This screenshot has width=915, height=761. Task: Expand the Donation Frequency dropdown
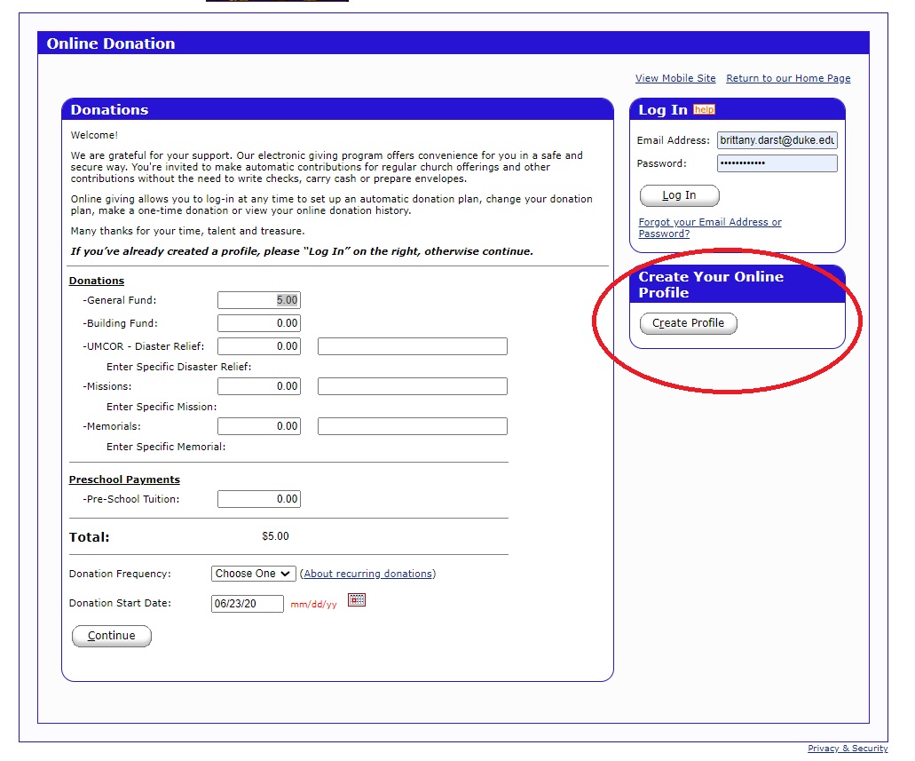click(x=253, y=574)
